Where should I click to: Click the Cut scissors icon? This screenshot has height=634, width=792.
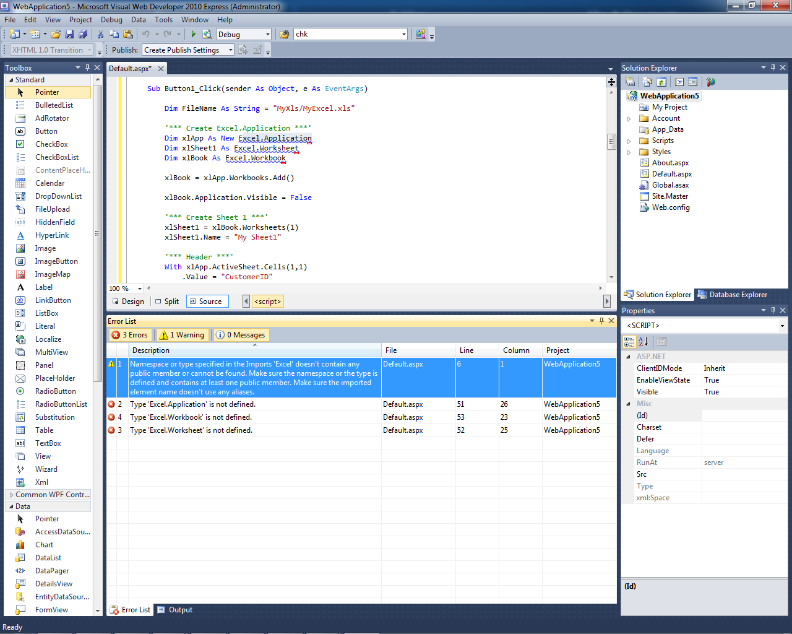coord(100,34)
